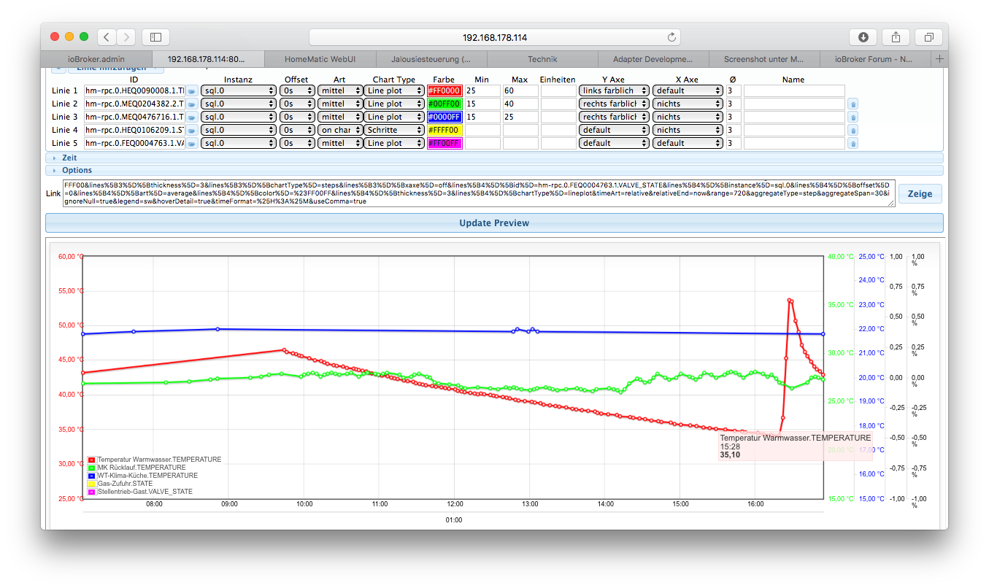Viewport: 989px width, 588px height.
Task: Delete Linie 2 with trash icon
Action: point(853,104)
